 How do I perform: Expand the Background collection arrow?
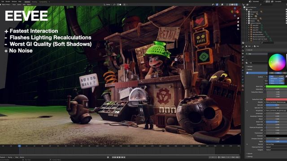click(x=247, y=12)
